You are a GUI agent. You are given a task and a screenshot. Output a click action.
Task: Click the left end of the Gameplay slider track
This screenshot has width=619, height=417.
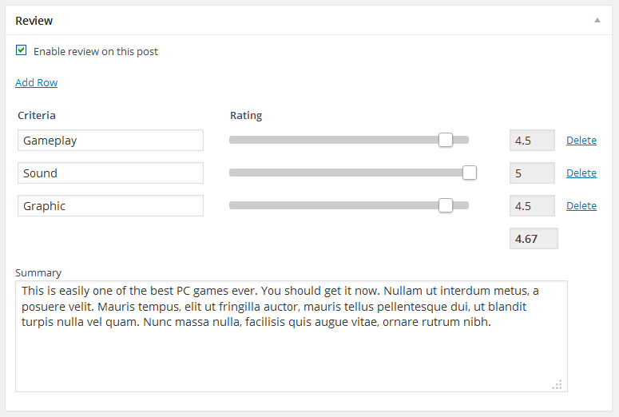[233, 141]
